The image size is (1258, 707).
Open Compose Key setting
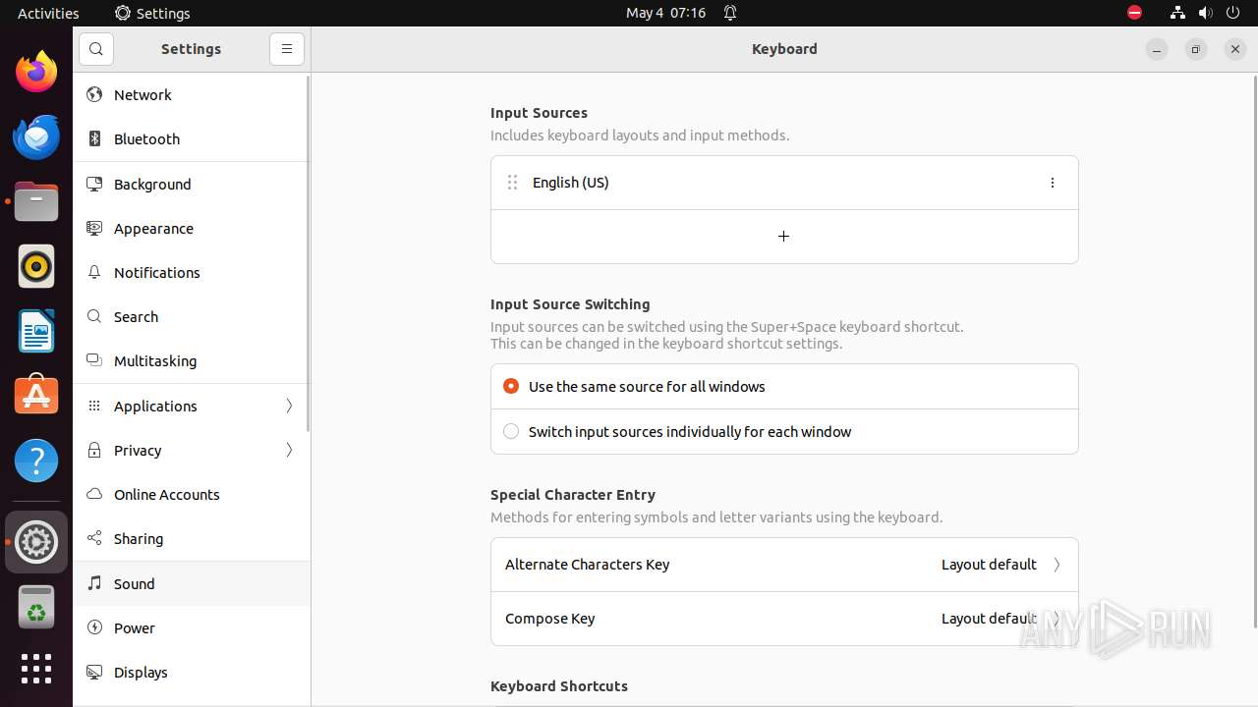(784, 619)
